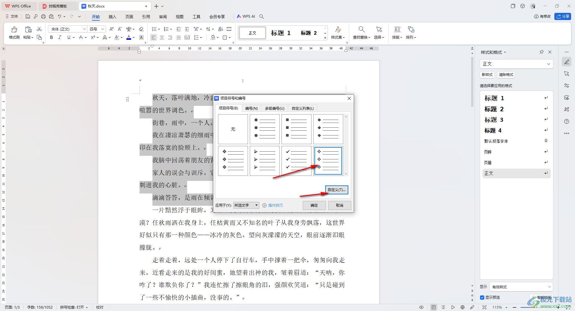Image resolution: width=575 pixels, height=311 pixels.
Task: Click the Find and Replace magnifier icon
Action: tap(361, 29)
